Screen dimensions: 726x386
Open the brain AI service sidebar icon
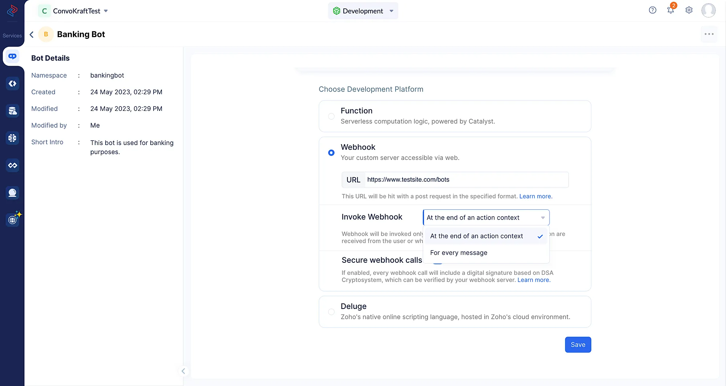(x=12, y=138)
